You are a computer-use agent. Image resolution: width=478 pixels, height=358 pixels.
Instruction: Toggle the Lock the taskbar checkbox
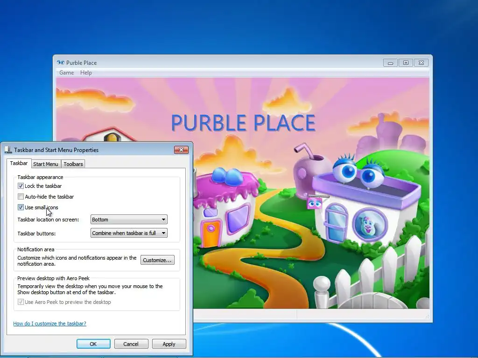[x=21, y=186]
